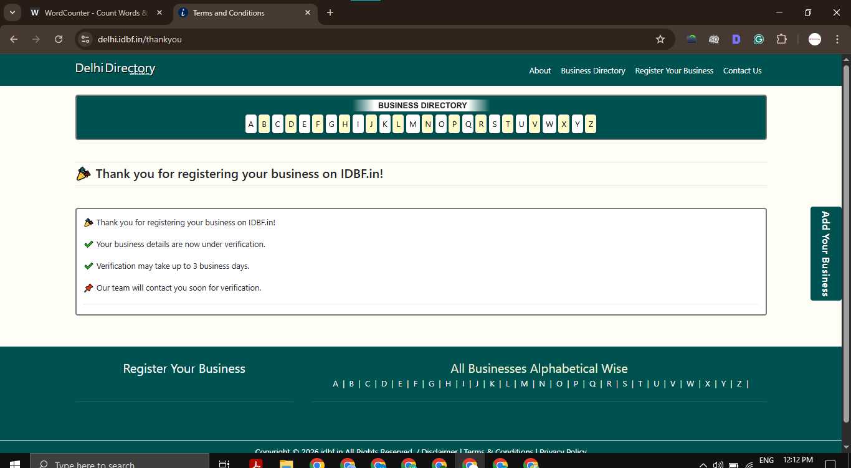Check the battery icon in system tray

(x=733, y=464)
